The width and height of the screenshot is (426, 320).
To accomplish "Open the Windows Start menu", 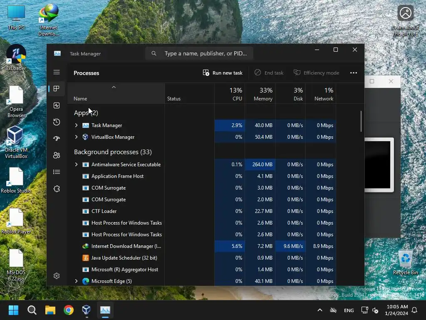I will coord(13,310).
